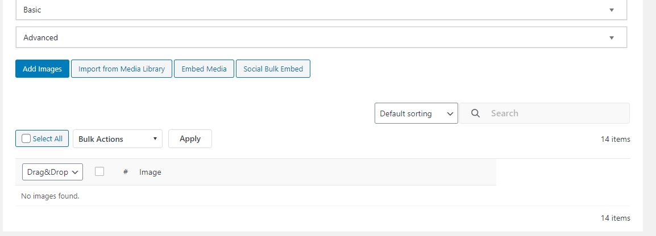This screenshot has width=656, height=236.
Task: Open the Drag&Drop ordering dropdown
Action: (52, 172)
